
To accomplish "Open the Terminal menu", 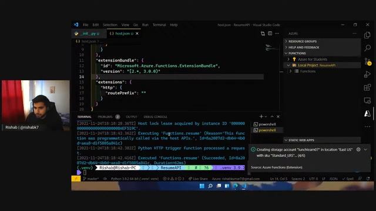I will click(x=159, y=25).
